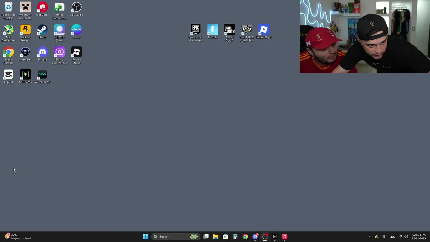Open Microsoft Store from the taskbar
Screen dimensions: 430x242
pos(225,237)
